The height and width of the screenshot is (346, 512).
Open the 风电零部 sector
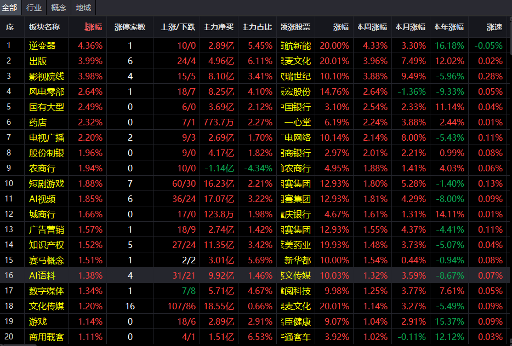click(47, 91)
